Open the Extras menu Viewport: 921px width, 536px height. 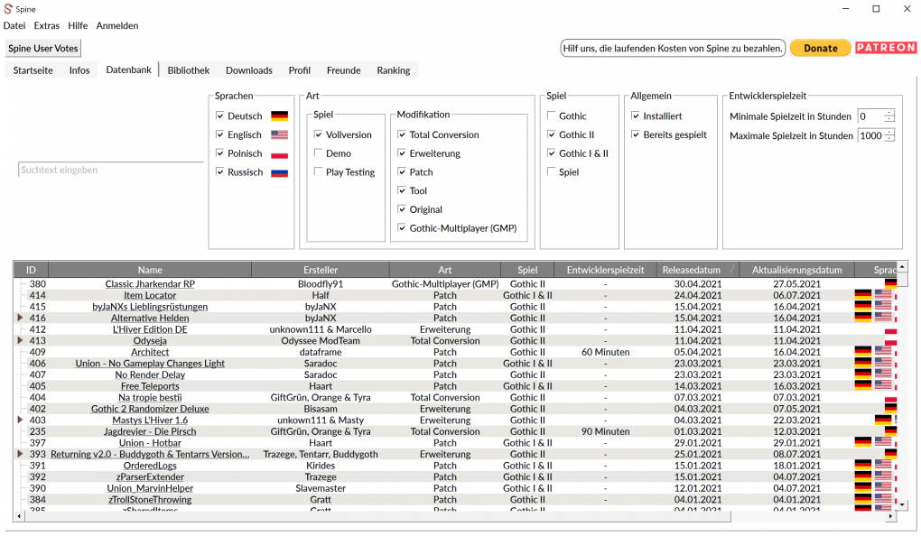[46, 26]
